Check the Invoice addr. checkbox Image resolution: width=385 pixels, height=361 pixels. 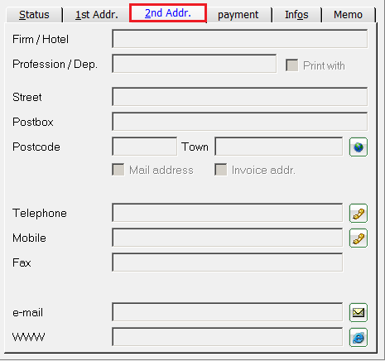tap(221, 170)
